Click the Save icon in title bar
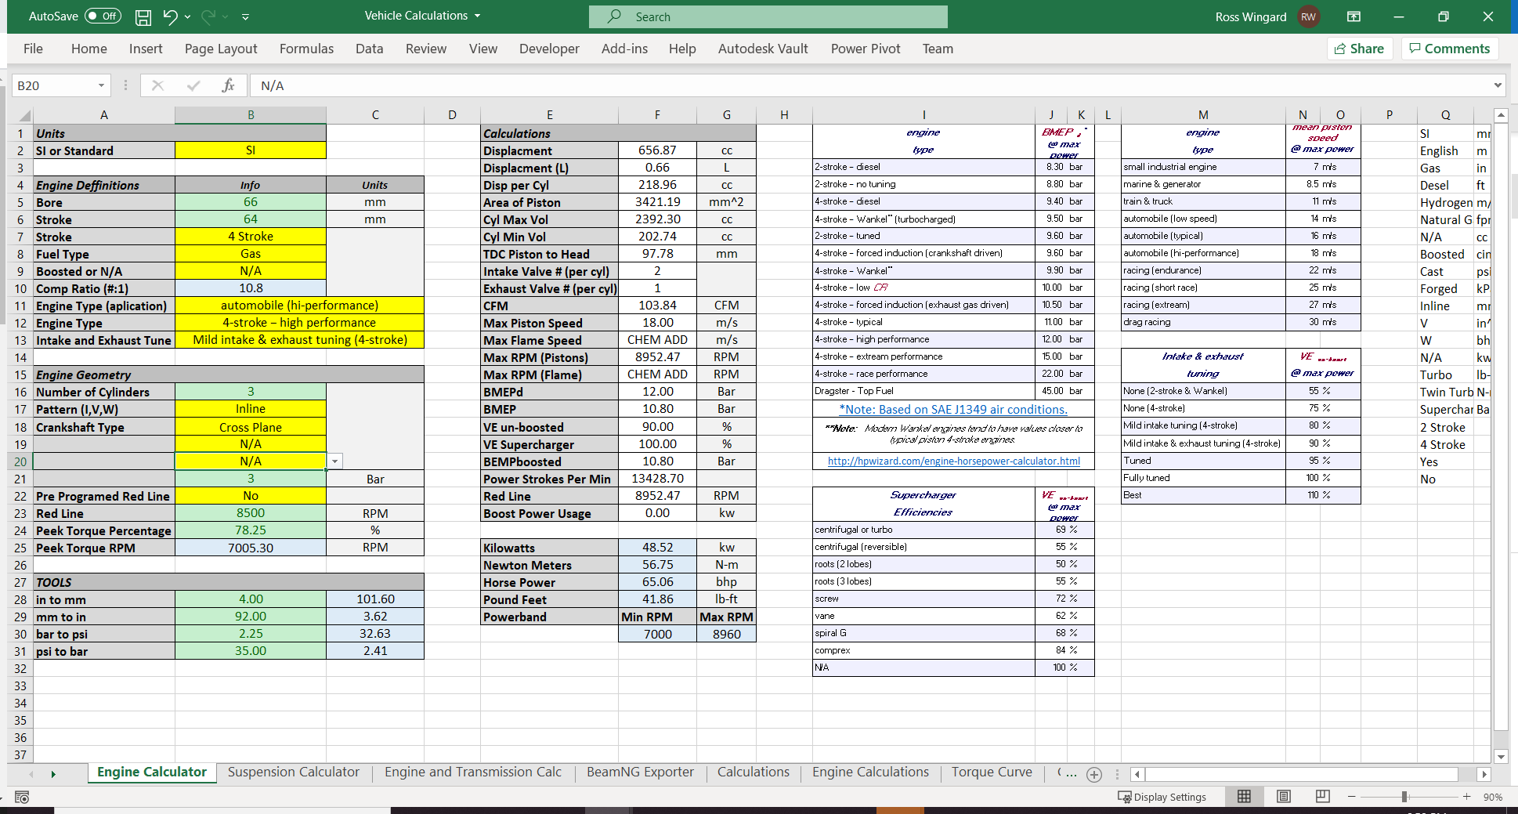The height and width of the screenshot is (814, 1518). [x=143, y=16]
